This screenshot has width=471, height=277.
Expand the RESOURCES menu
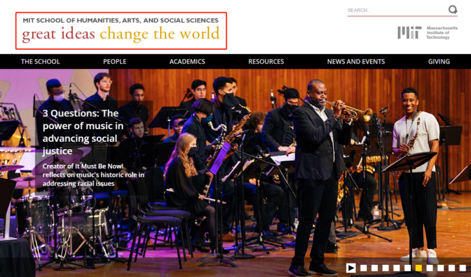(266, 62)
